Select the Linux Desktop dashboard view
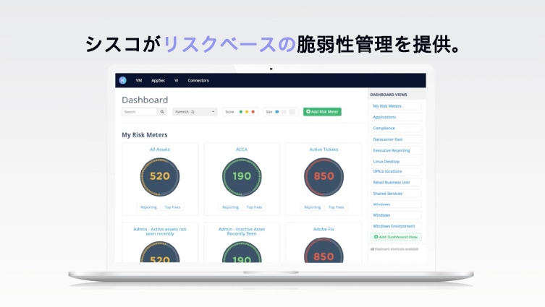Viewport: 545px width, 307px height. [396, 161]
